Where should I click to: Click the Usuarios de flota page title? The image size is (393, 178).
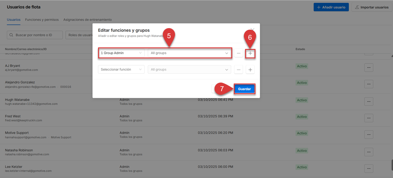tap(24, 7)
